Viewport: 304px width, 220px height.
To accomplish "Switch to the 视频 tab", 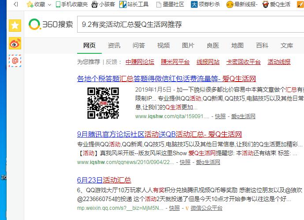I will [163, 45].
